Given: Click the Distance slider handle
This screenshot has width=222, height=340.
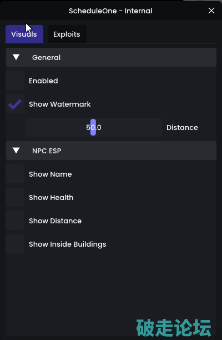Looking at the screenshot, I should pyautogui.click(x=93, y=127).
